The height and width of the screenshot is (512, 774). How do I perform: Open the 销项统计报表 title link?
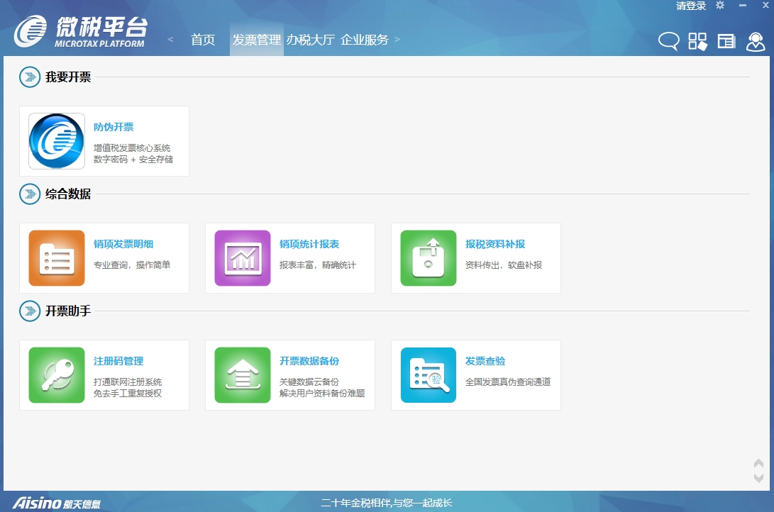click(309, 244)
